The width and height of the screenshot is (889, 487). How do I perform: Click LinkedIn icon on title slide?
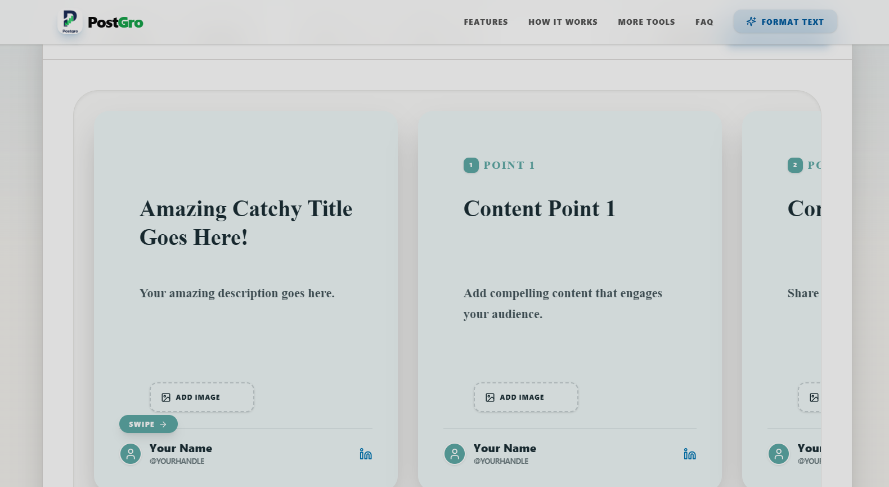(366, 454)
